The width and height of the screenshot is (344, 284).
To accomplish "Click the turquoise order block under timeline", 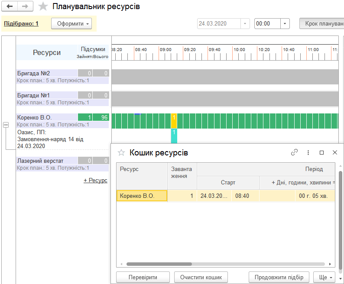I will 174,136.
